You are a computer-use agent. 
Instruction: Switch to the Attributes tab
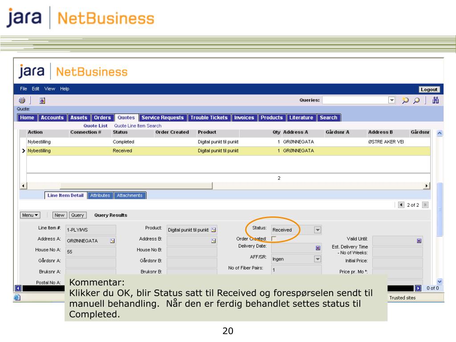pos(100,195)
